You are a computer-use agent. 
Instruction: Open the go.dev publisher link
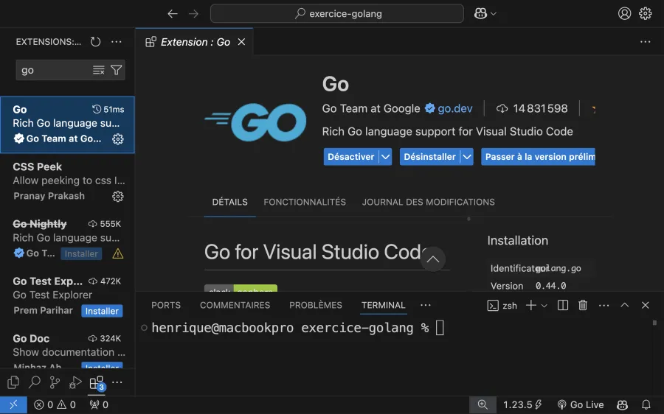[454, 109]
